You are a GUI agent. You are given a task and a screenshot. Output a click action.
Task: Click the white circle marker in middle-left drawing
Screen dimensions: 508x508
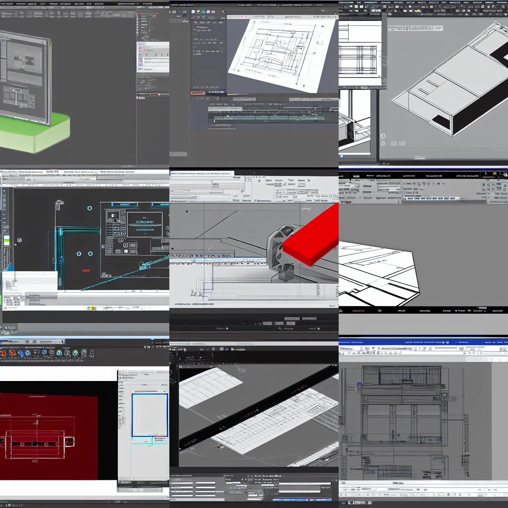pos(20,240)
